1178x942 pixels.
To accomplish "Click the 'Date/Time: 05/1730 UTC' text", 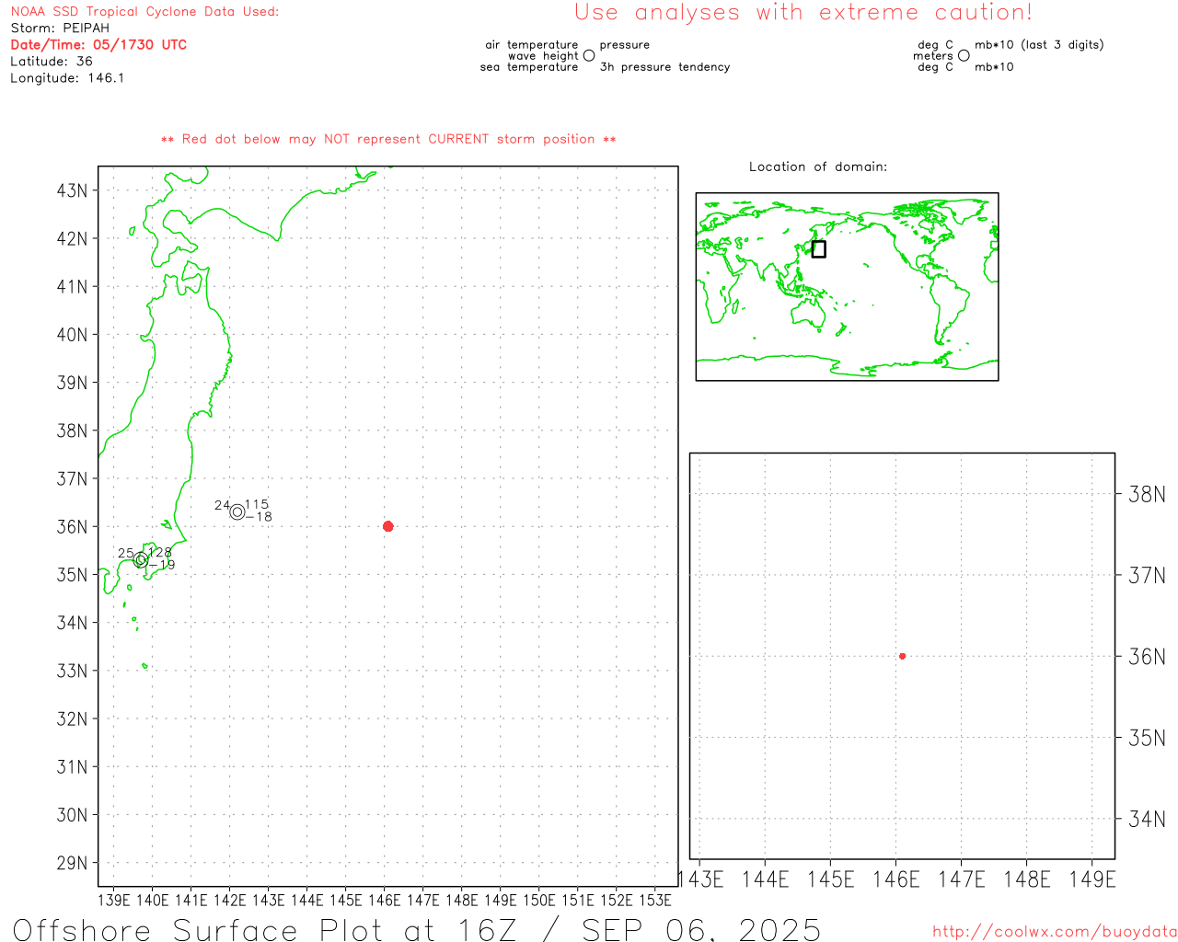I will [x=98, y=44].
